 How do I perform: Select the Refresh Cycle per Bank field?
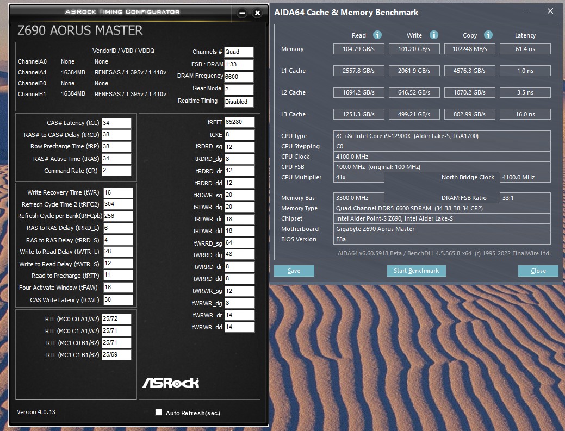(x=118, y=216)
